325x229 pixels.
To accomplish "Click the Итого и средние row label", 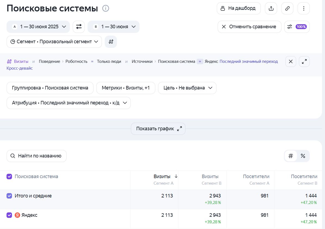I will click(x=33, y=196).
